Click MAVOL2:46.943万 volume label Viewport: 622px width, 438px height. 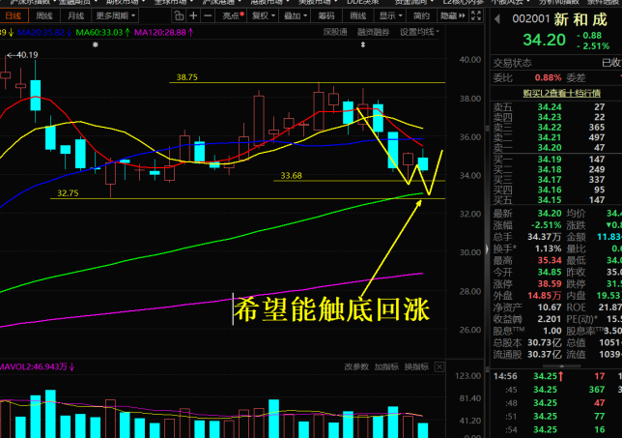[37, 366]
